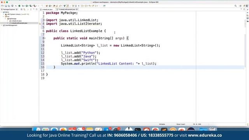249x140 pixels.
Task: Open the Run icon dropdown arrow
Action: (x=28, y=6)
